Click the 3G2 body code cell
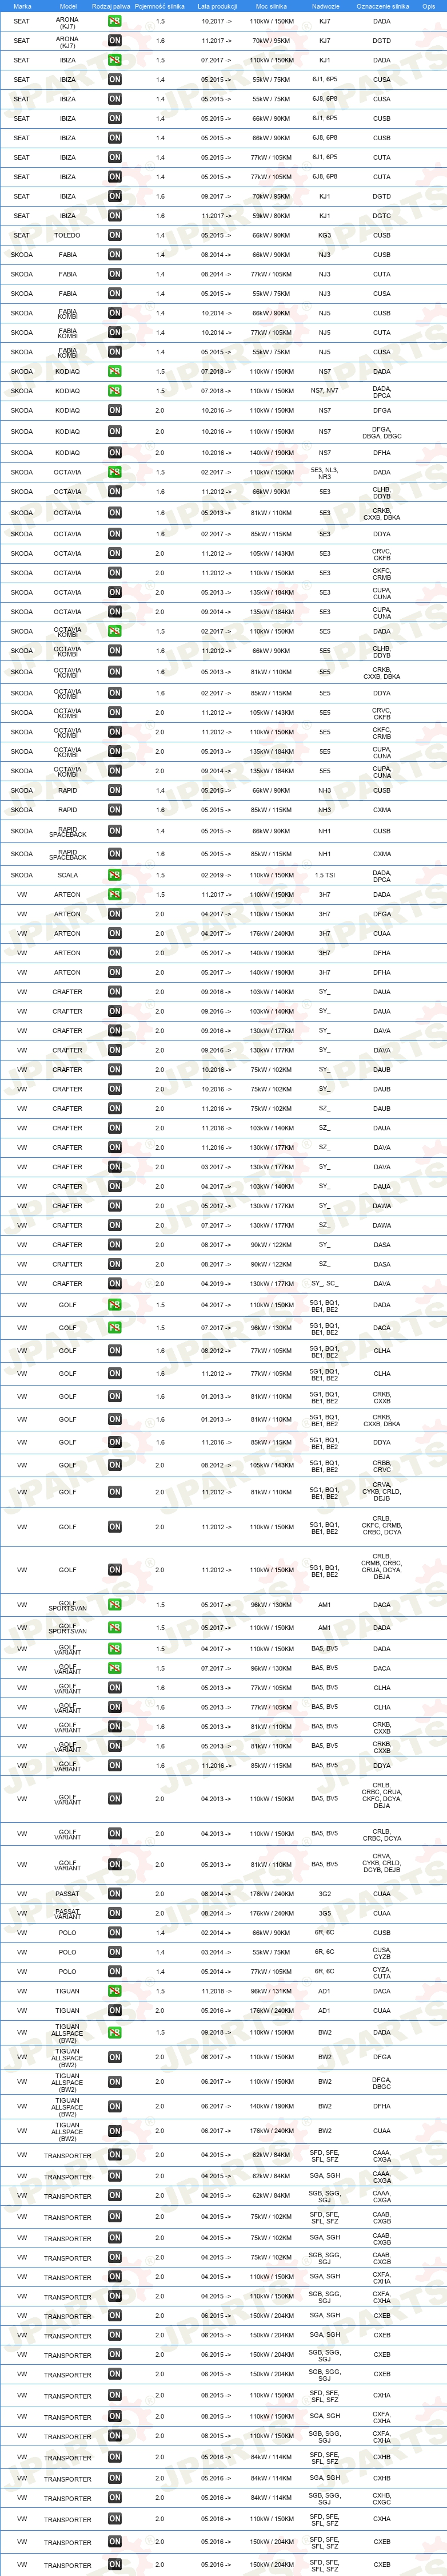This screenshot has width=447, height=2576. pyautogui.click(x=324, y=1893)
